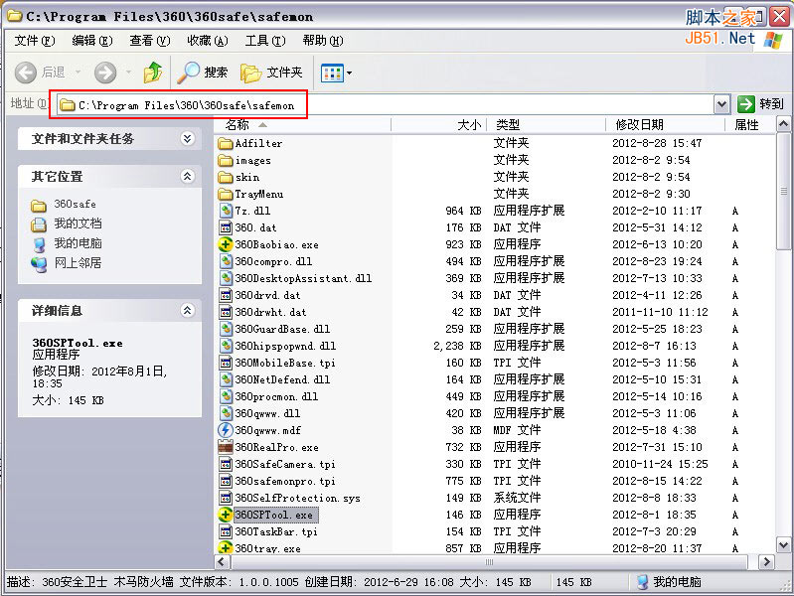Close the Explorer window
The height and width of the screenshot is (596, 794).
[779, 17]
